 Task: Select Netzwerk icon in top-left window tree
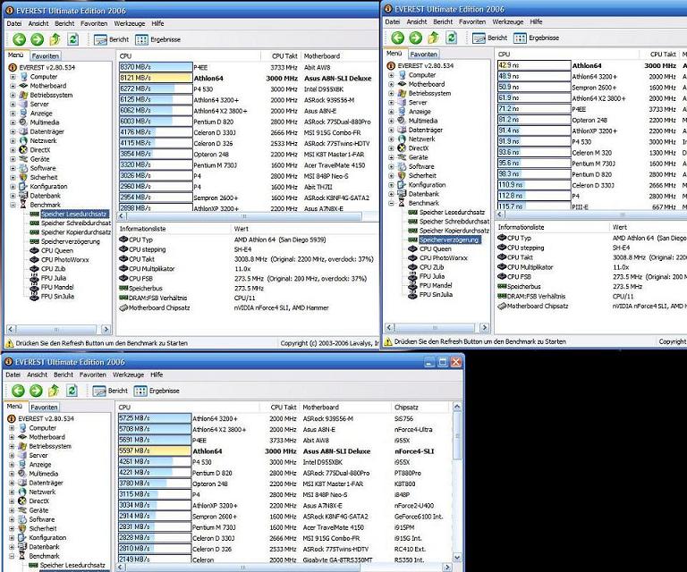[x=23, y=140]
